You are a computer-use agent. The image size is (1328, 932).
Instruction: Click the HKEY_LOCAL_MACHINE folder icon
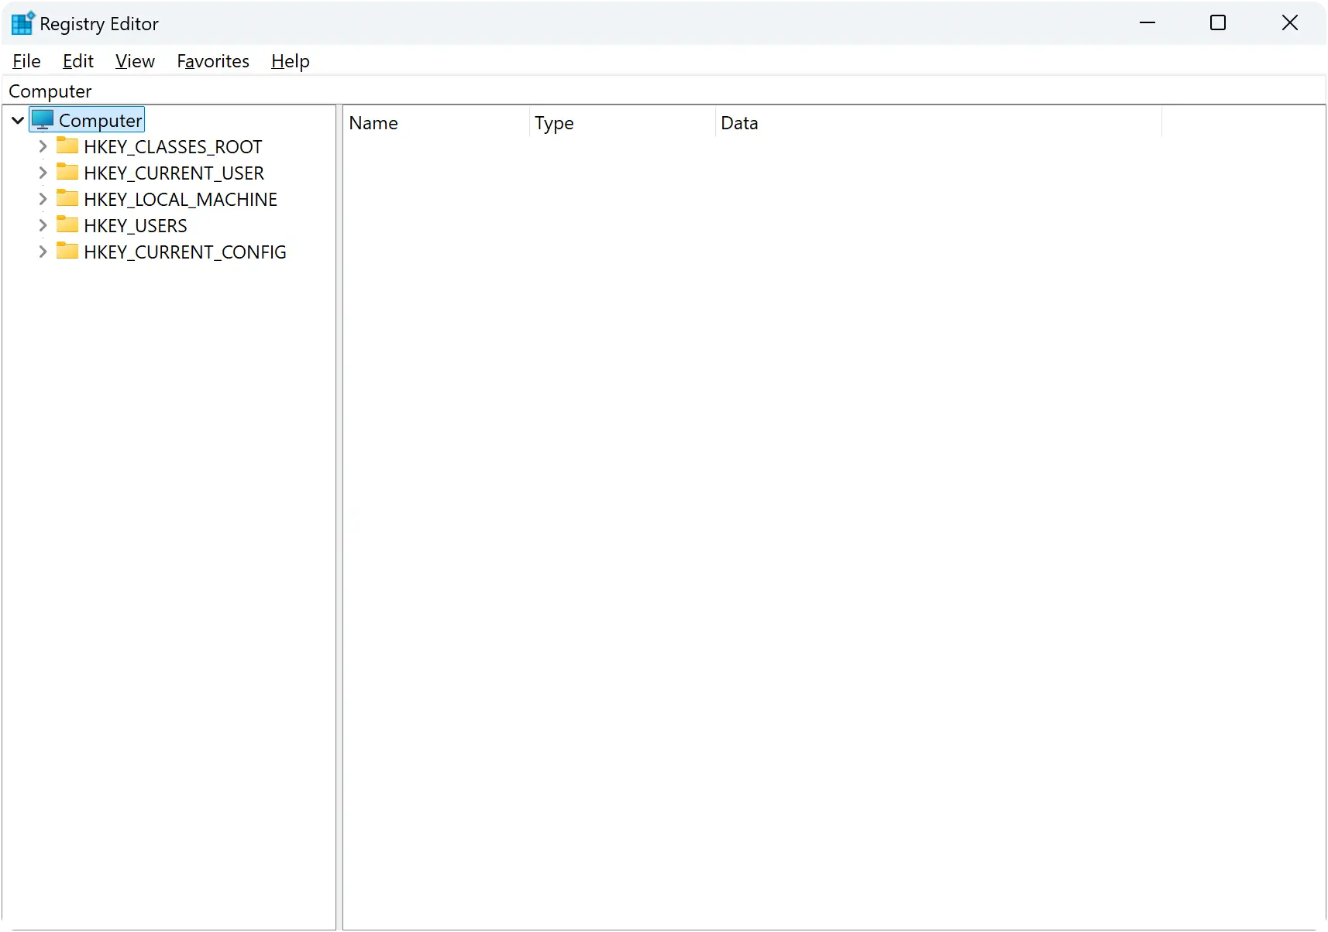[67, 198]
